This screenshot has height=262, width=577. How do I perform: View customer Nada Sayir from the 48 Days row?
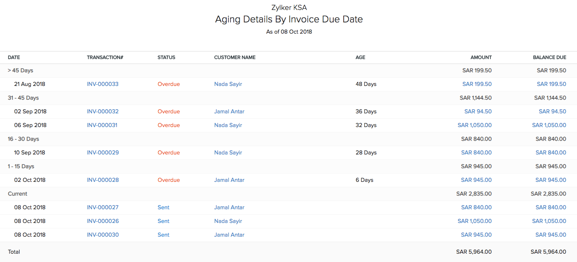(x=228, y=84)
